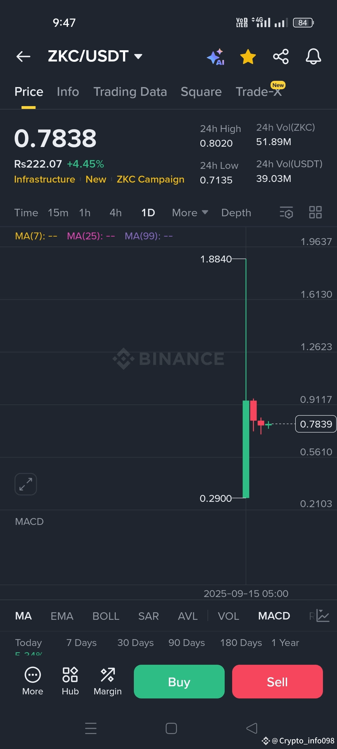Tap the green Buy button

pyautogui.click(x=179, y=682)
